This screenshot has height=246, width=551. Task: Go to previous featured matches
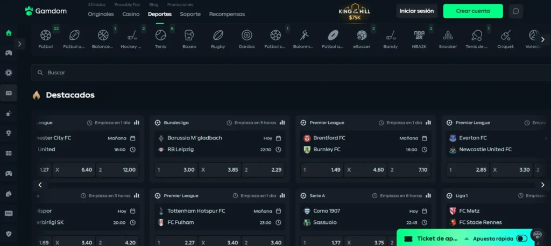[40, 185]
